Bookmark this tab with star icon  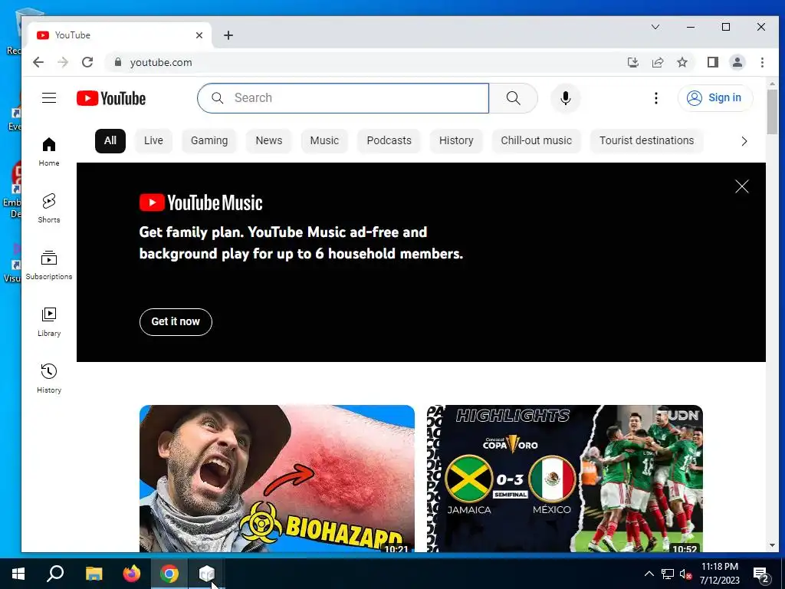(682, 62)
